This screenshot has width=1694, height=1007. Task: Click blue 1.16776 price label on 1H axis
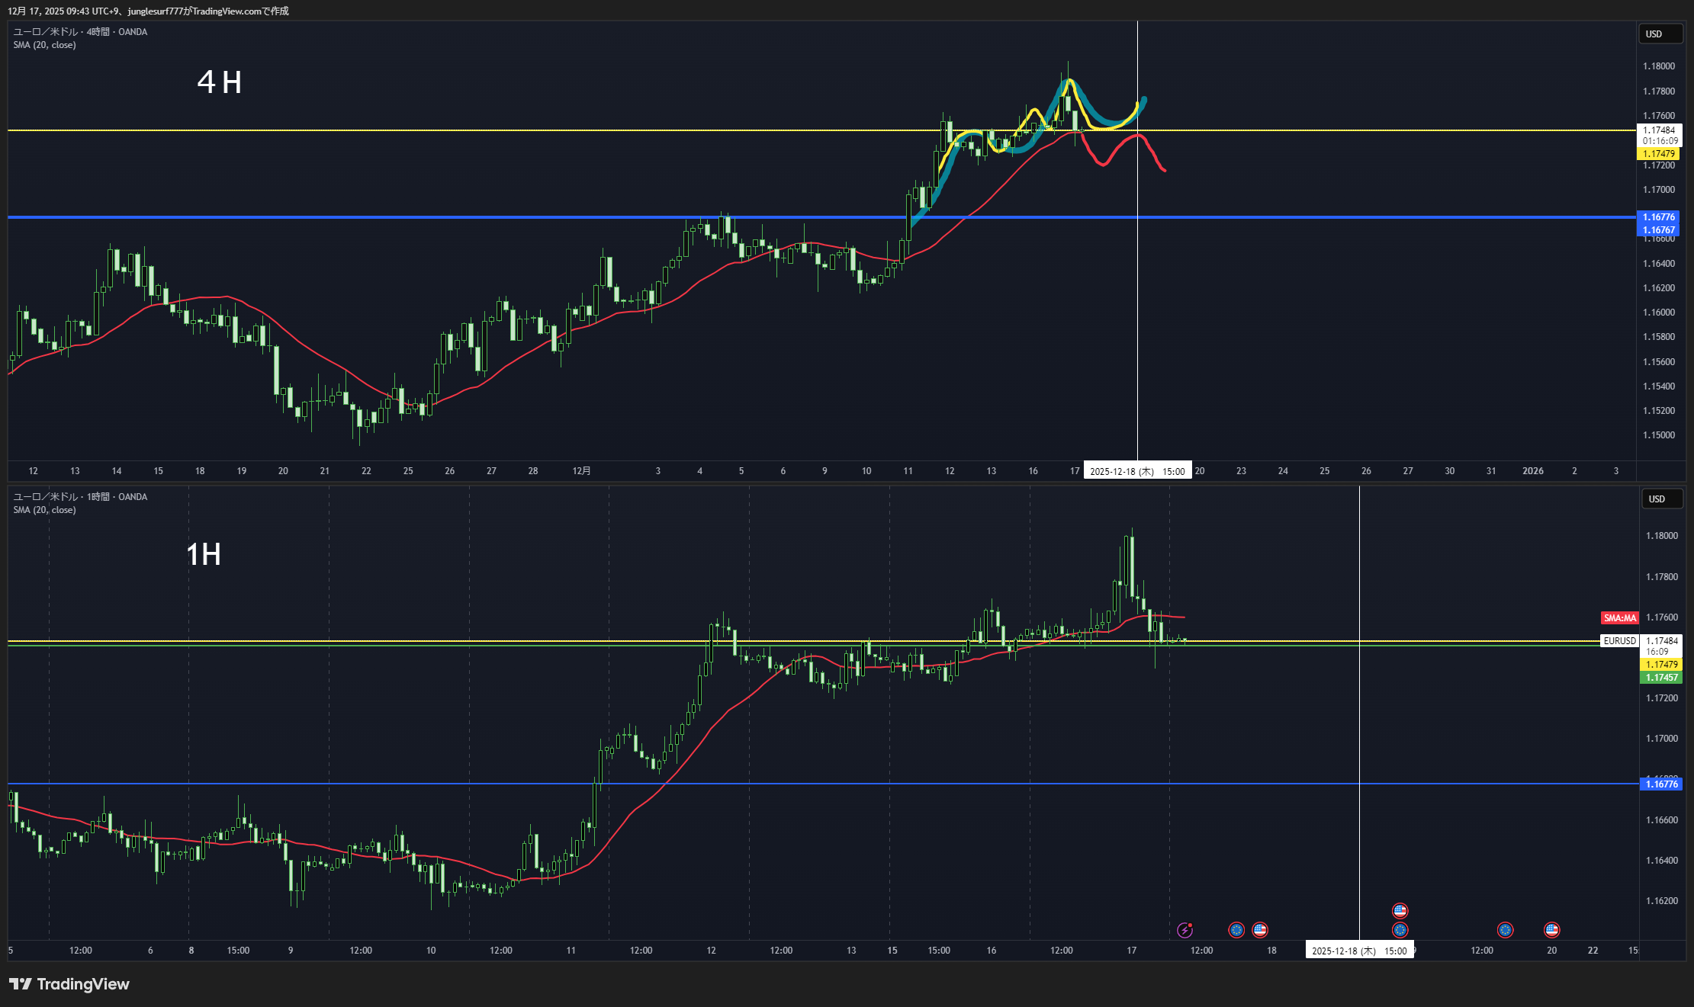pos(1661,784)
